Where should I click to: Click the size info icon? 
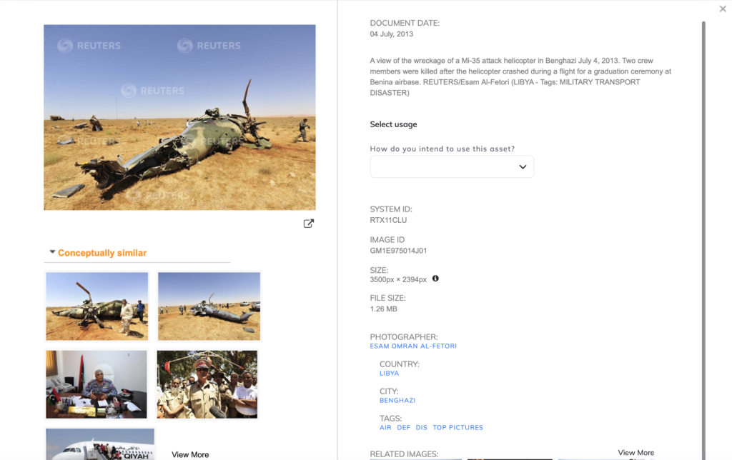coord(435,279)
